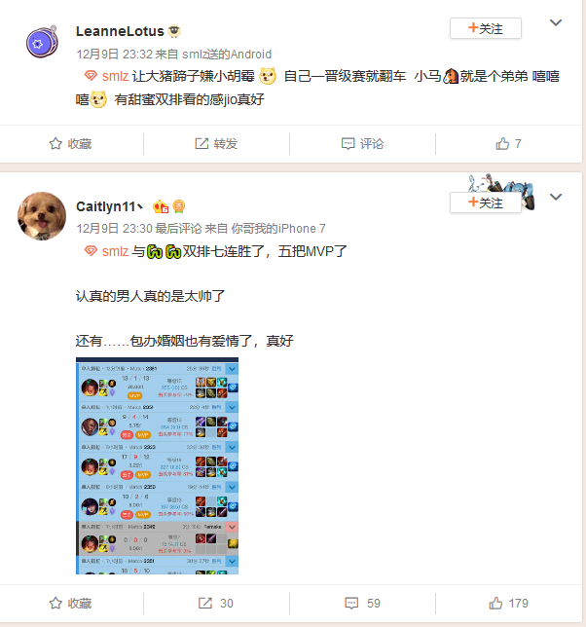Favorite the Caitlyn11 post via 收藏
The image size is (586, 627).
(70, 603)
